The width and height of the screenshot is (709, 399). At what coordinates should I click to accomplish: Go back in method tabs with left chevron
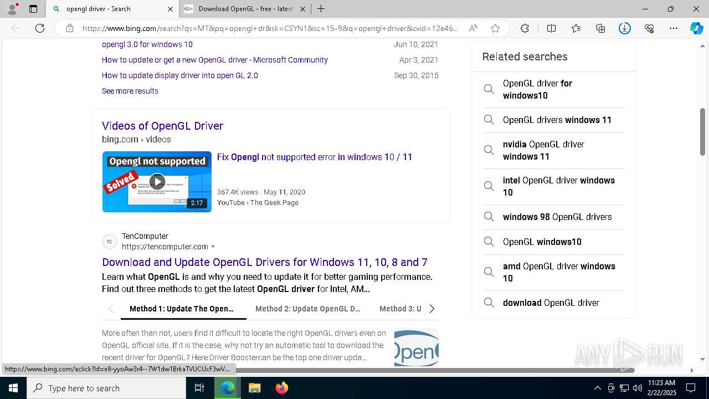click(x=111, y=309)
